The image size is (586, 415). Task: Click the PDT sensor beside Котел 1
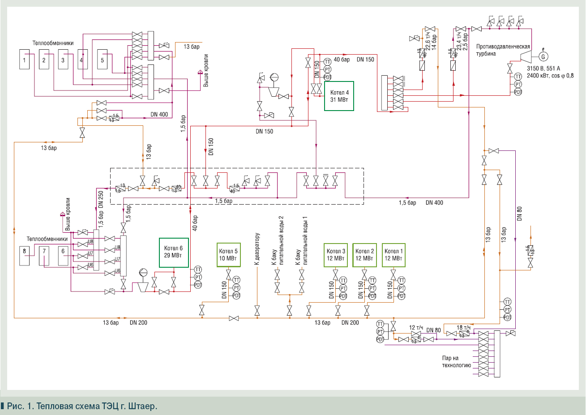402,296
